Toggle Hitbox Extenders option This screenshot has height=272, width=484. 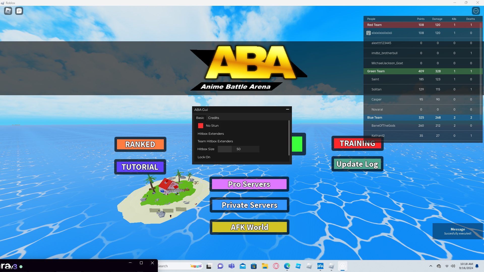(211, 134)
